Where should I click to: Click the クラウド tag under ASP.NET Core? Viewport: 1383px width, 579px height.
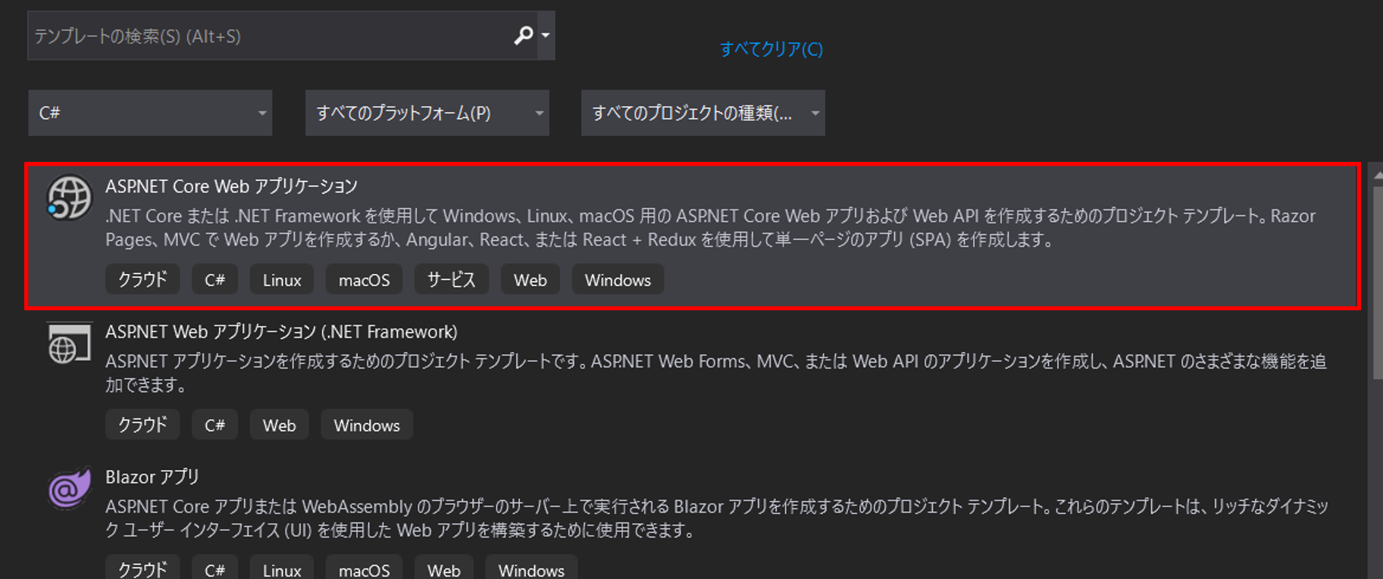pos(142,279)
